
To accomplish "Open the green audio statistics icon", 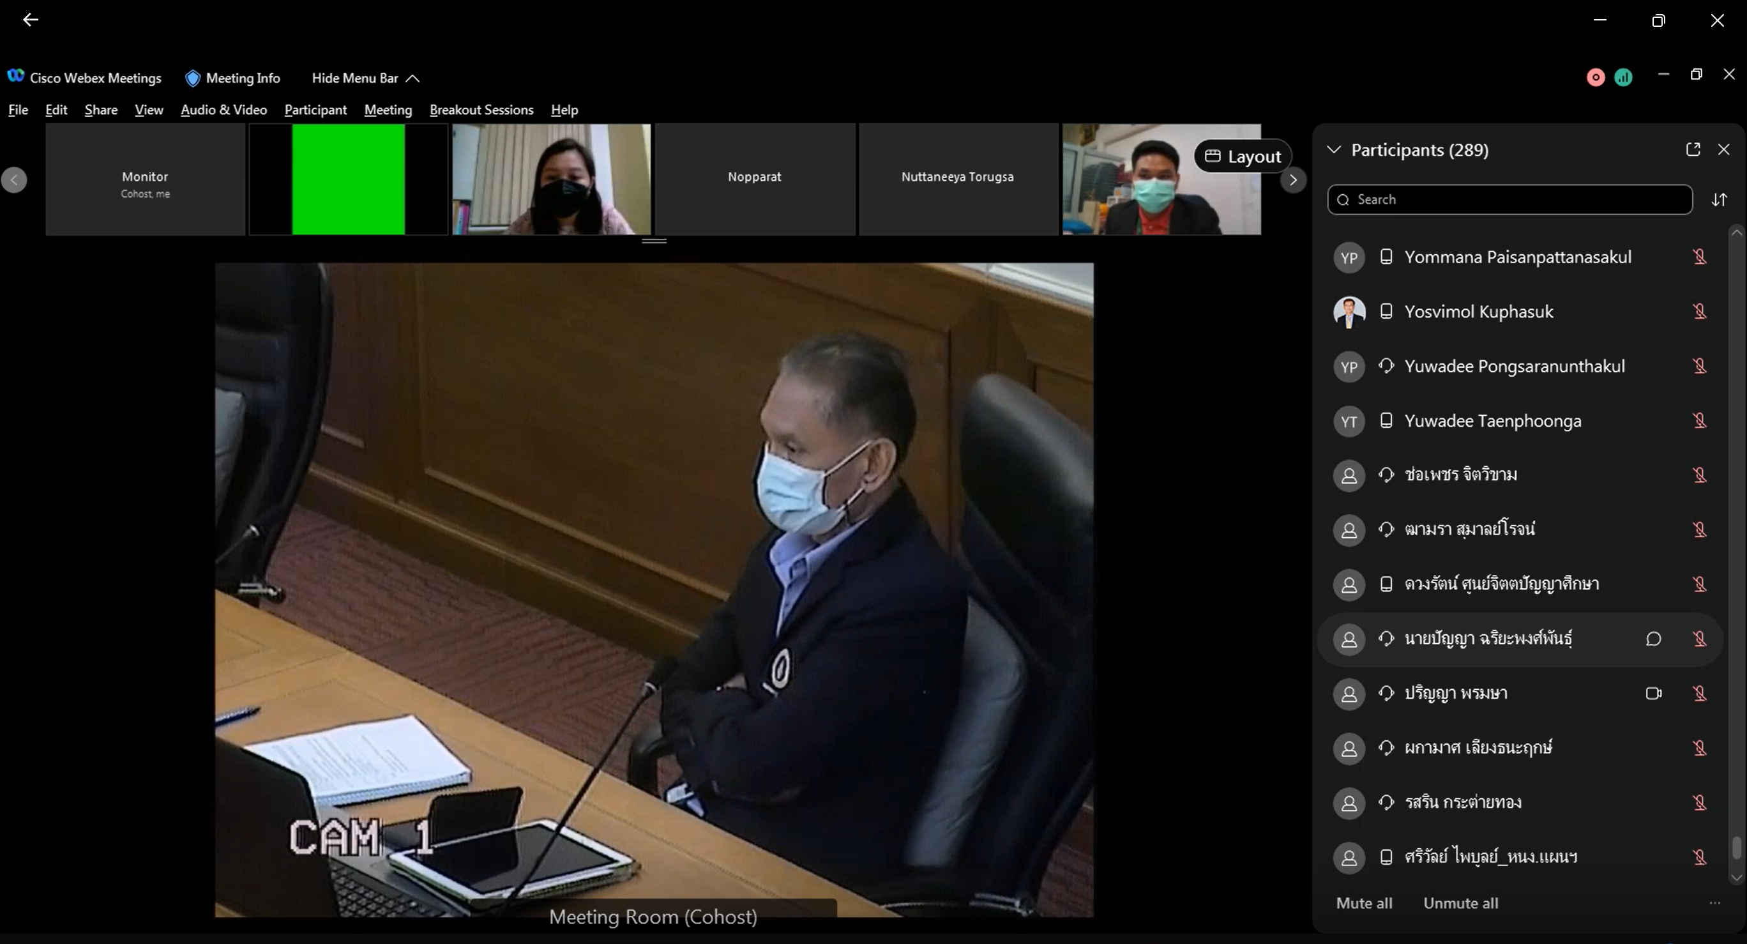I will 1624,77.
